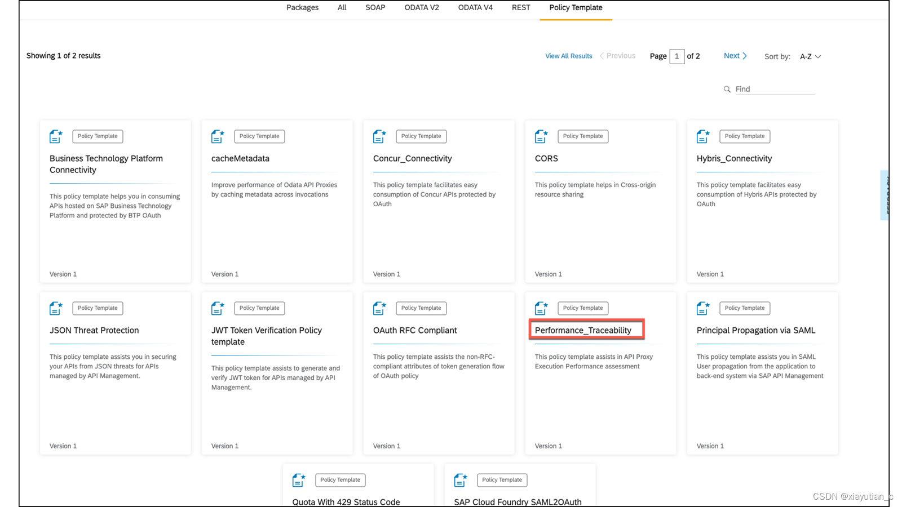Click the Hybris_Connectivity card icon
902x507 pixels.
[703, 136]
